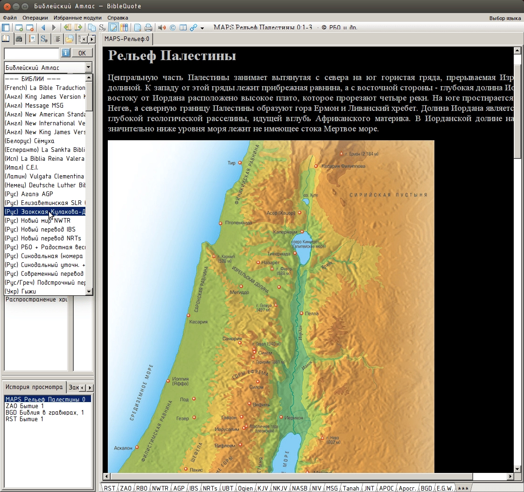Choose (Рус) Заокская Кулакова from list
Viewport: 524px width, 492px height.
point(45,212)
